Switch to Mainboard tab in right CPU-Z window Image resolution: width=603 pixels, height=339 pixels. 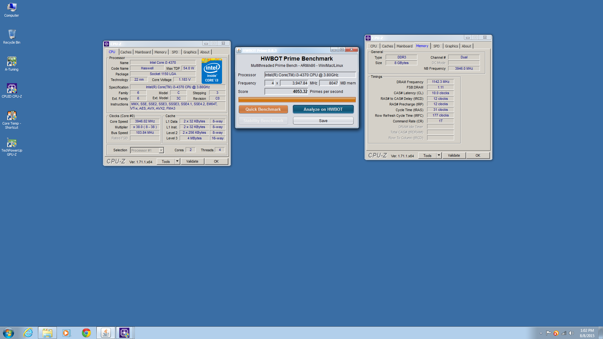click(405, 46)
